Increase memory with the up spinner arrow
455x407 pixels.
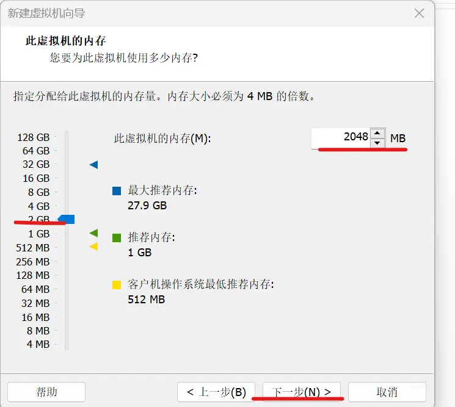coord(377,133)
